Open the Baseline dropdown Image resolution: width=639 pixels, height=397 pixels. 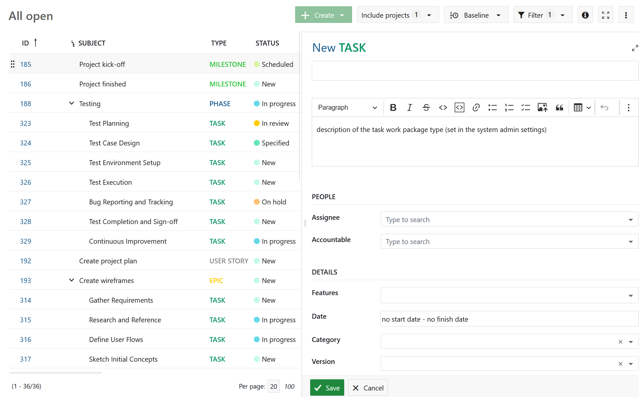click(x=476, y=15)
